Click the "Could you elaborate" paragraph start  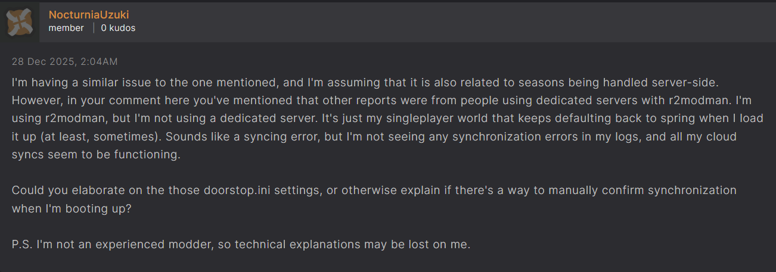[x=57, y=190]
